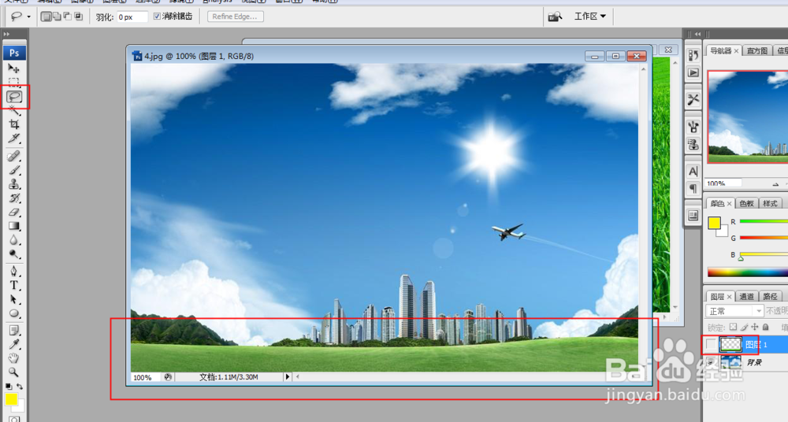Viewport: 788px width, 422px height.
Task: Select the Rectangular Marquee tool
Action: tap(13, 81)
